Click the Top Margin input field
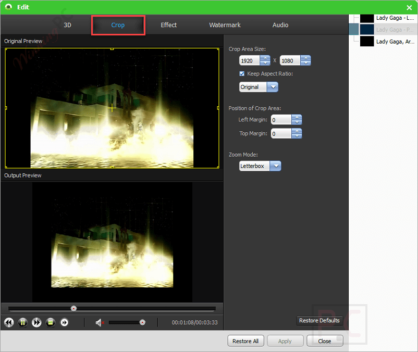 coord(281,133)
